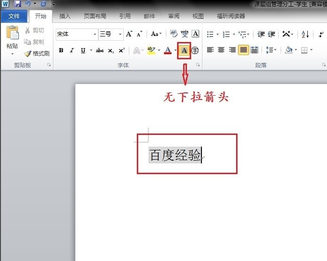Toggle Italic formatting
327x261 pixels.
click(72, 50)
